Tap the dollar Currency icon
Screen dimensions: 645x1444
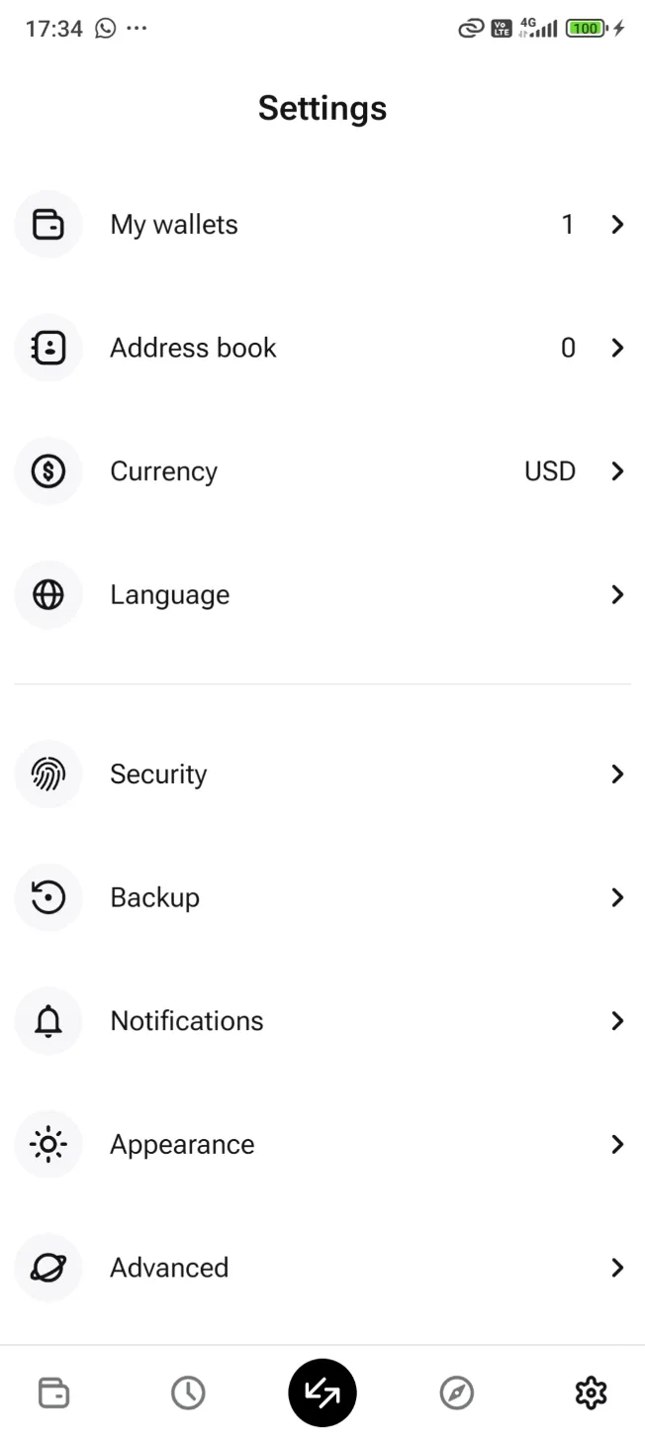pyautogui.click(x=47, y=470)
